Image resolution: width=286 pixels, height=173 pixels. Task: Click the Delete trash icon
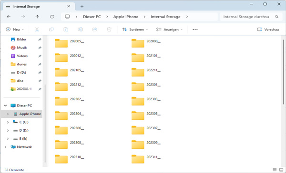(109, 29)
